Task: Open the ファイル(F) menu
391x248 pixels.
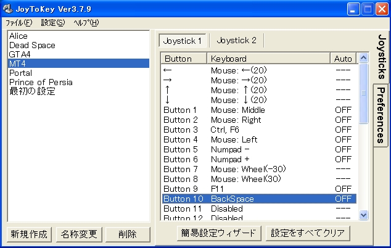Action: [19, 23]
